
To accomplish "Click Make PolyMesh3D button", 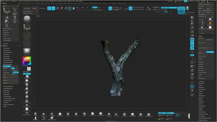I will click(208, 11).
